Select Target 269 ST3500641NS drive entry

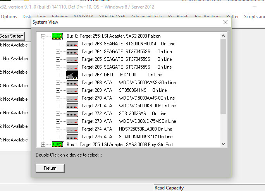pos(124,90)
